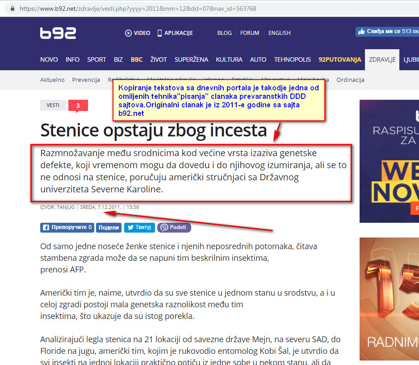419x365 pixels.
Task: Open APLIKACIJE with phone icon
Action: pos(175,33)
